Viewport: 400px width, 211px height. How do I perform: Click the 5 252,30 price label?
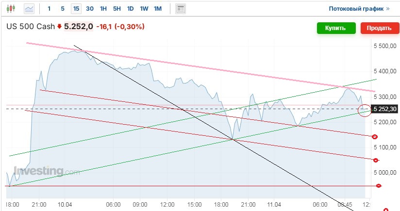pos(385,109)
